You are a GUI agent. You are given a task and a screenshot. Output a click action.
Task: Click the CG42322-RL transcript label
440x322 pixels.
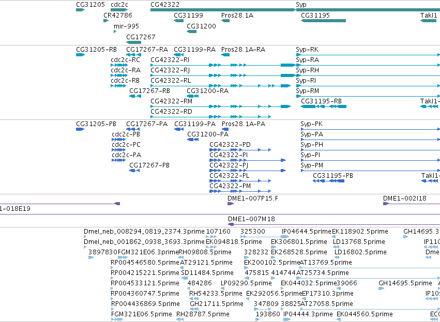tap(171, 81)
